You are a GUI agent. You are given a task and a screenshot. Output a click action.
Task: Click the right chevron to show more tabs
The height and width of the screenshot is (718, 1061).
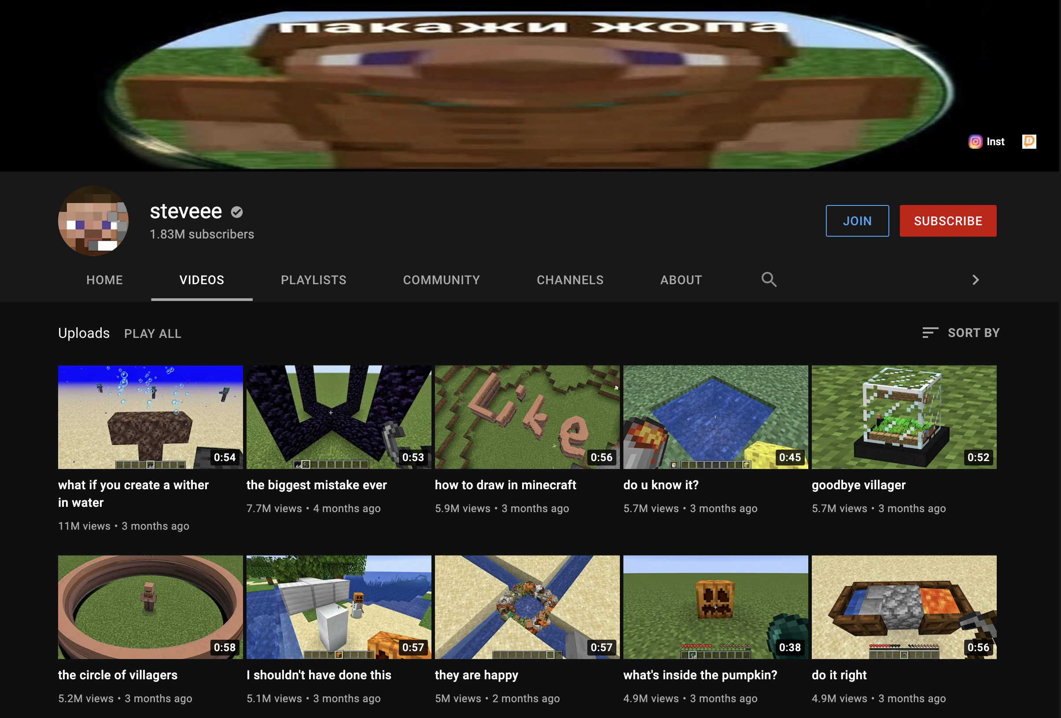(975, 280)
